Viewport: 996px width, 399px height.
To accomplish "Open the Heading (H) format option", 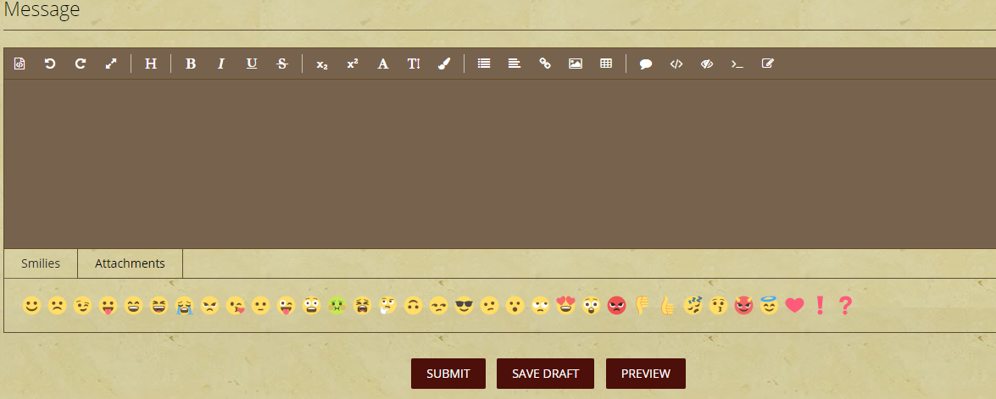I will click(151, 64).
